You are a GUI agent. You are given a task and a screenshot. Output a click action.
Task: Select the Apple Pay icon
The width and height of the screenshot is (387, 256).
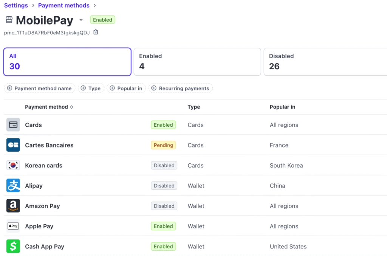[13, 226]
